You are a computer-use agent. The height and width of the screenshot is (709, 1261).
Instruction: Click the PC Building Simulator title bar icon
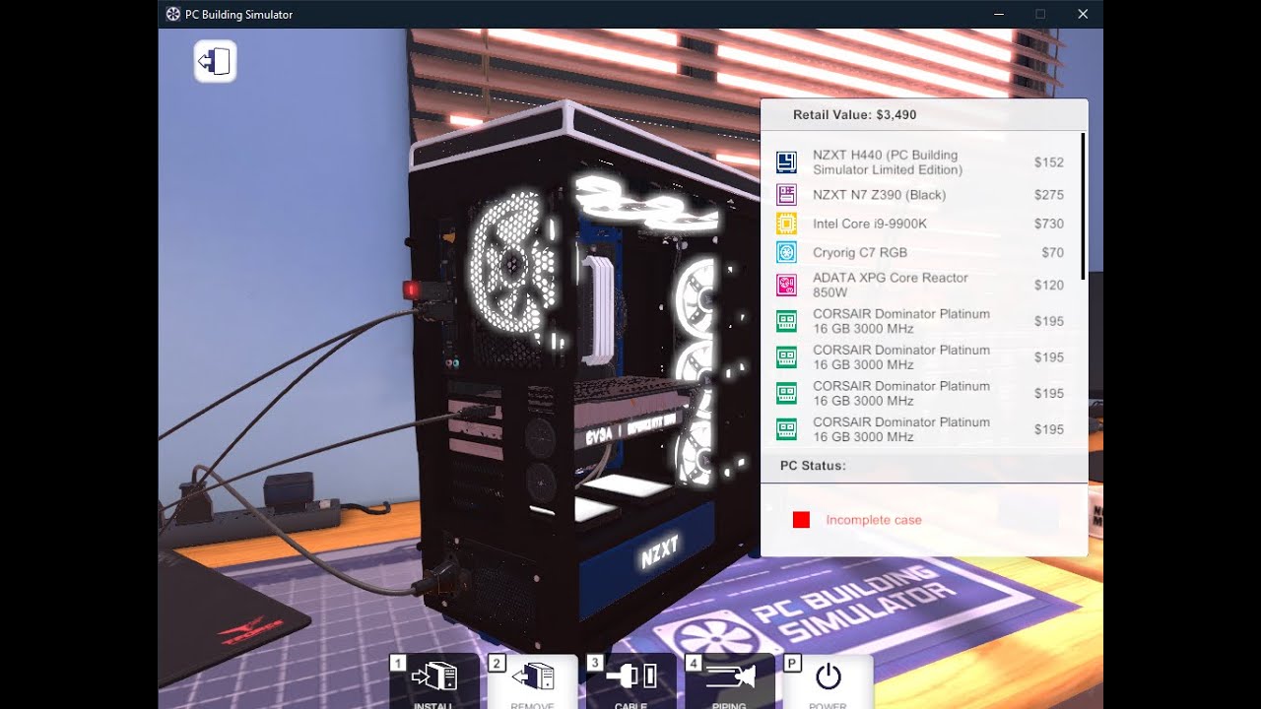pyautogui.click(x=173, y=14)
